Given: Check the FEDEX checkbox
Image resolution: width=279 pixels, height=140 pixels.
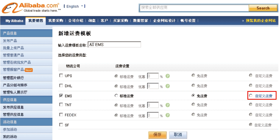Looking at the screenshot, I should tap(61, 115).
